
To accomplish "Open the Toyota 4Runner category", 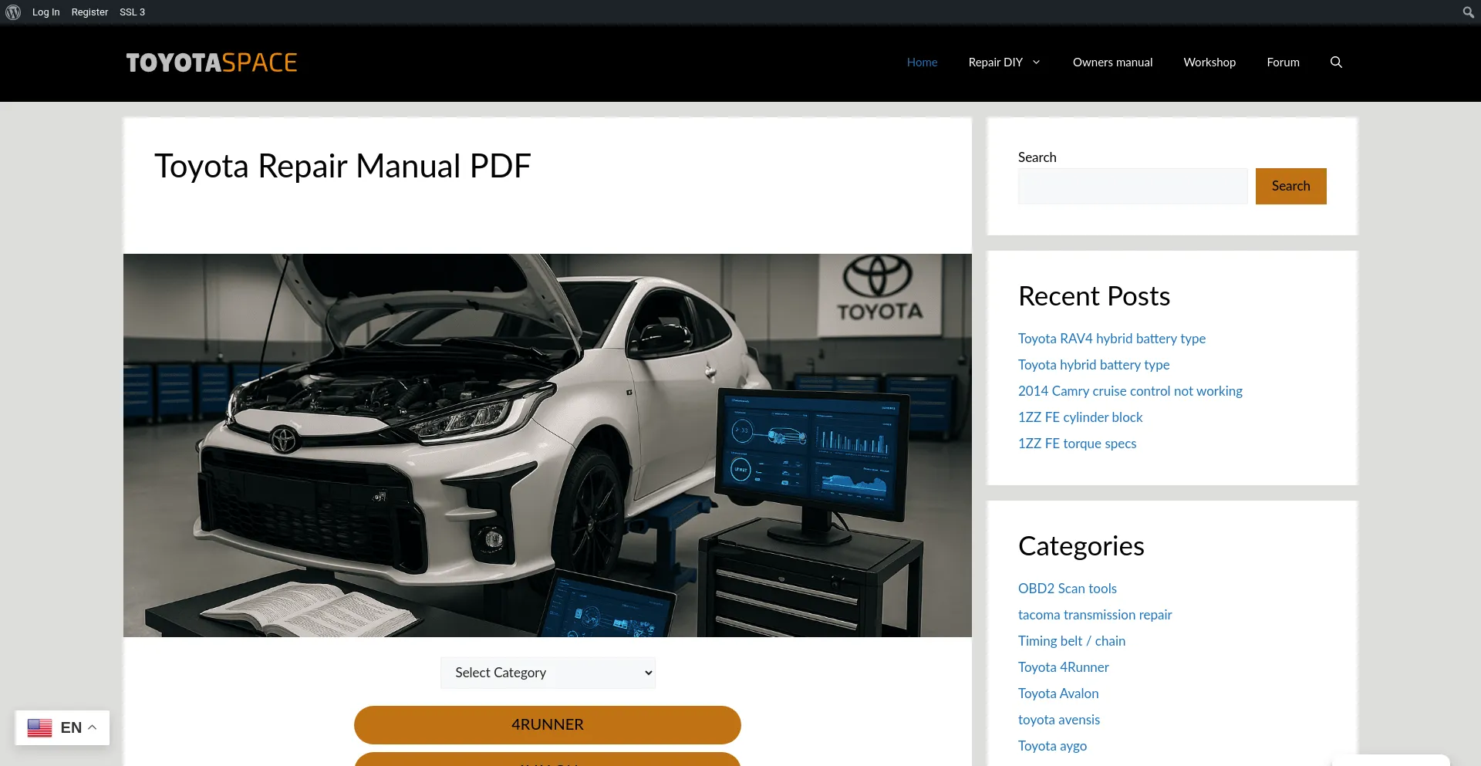I will coord(1063,667).
